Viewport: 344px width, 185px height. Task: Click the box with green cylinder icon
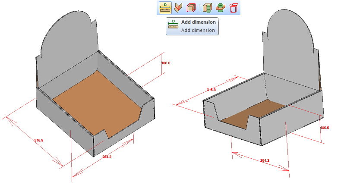click(x=207, y=8)
